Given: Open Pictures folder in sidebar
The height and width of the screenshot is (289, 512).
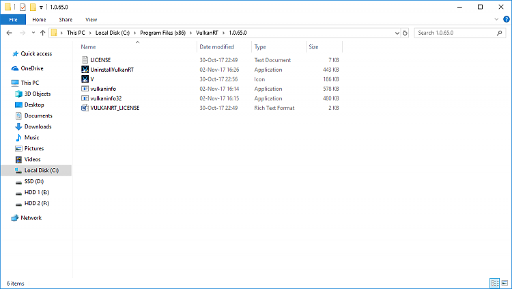Looking at the screenshot, I should [x=34, y=148].
